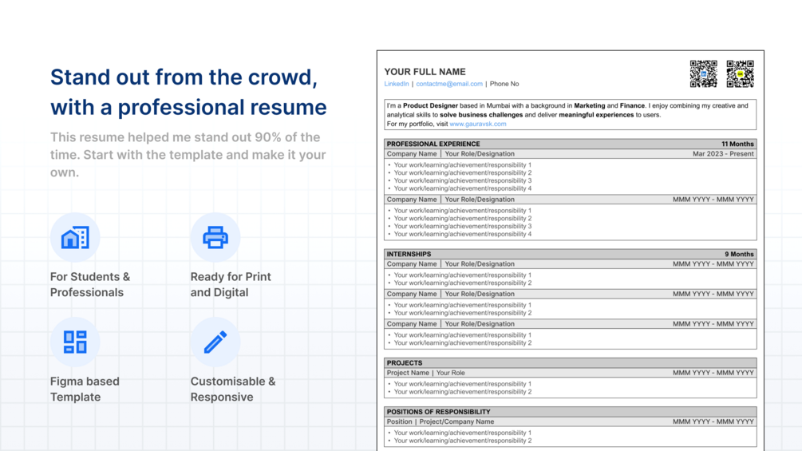Click 'Project Name | Your Role' row
Image resolution: width=802 pixels, height=451 pixels.
click(571, 373)
